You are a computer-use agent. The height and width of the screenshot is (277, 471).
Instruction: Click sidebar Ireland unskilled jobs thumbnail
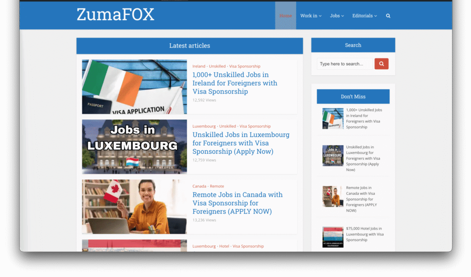point(333,119)
